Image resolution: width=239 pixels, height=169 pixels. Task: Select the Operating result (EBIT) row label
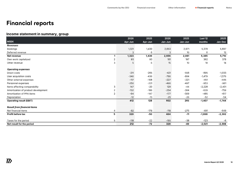(20, 101)
